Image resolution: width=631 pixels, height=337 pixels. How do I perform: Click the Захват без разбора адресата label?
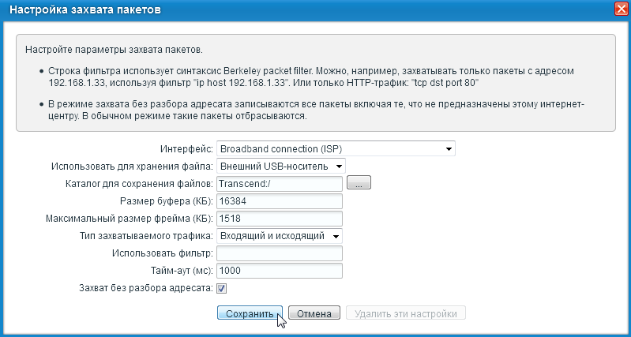pos(142,288)
